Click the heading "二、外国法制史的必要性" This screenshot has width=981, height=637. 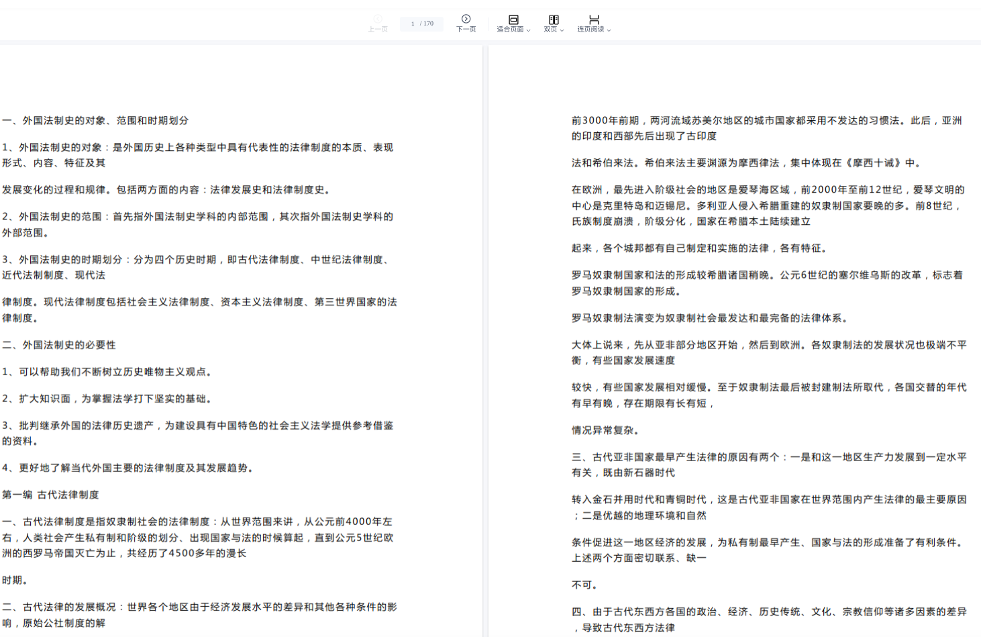[x=59, y=345]
